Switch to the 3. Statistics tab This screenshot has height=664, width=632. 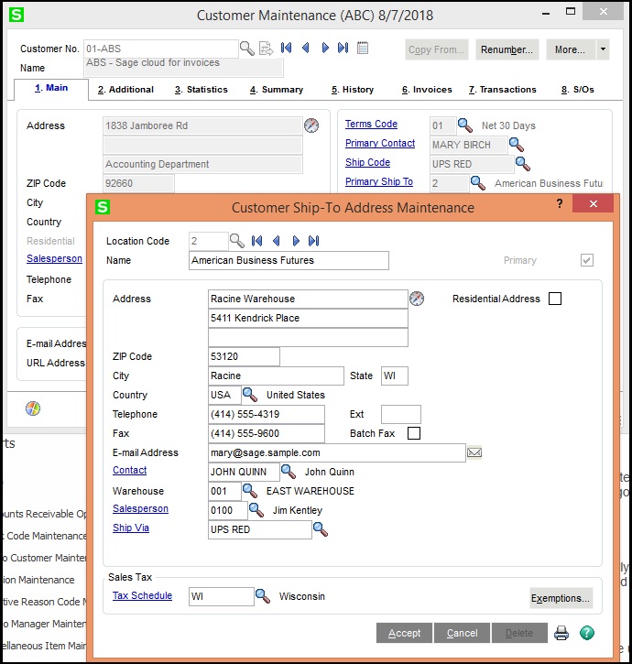202,90
